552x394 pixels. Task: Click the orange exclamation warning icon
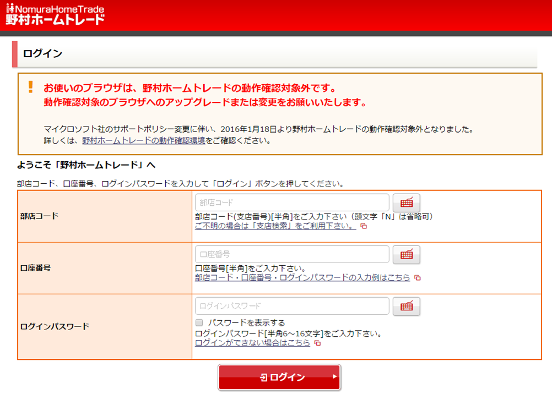pyautogui.click(x=31, y=87)
